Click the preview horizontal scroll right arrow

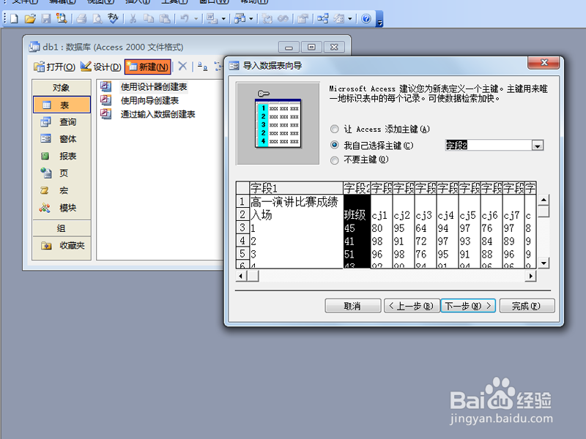530,277
